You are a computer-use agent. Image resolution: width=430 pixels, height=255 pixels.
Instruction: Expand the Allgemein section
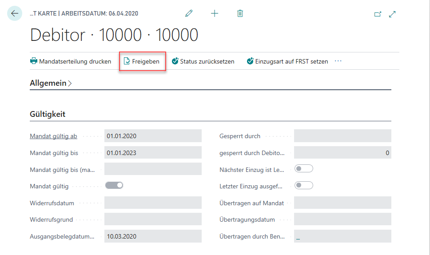(51, 83)
